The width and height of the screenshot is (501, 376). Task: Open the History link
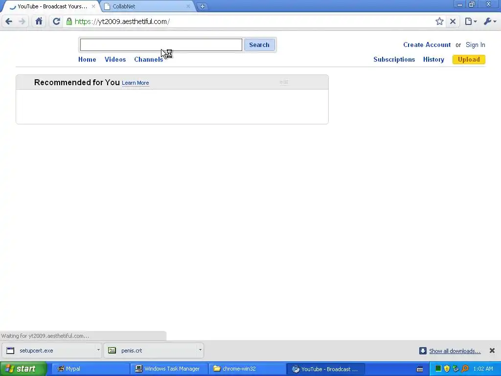(433, 59)
